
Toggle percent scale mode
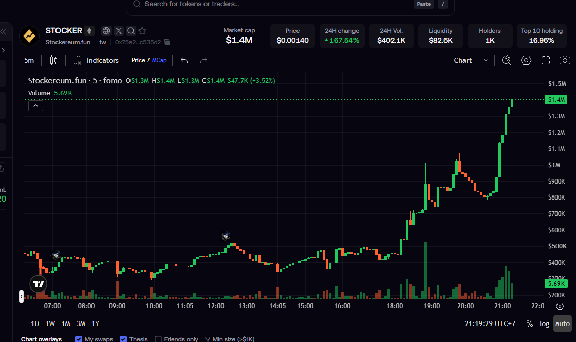click(530, 323)
